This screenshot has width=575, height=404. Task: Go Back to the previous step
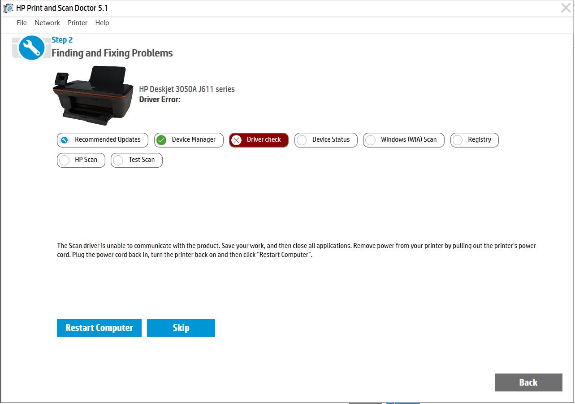click(528, 382)
